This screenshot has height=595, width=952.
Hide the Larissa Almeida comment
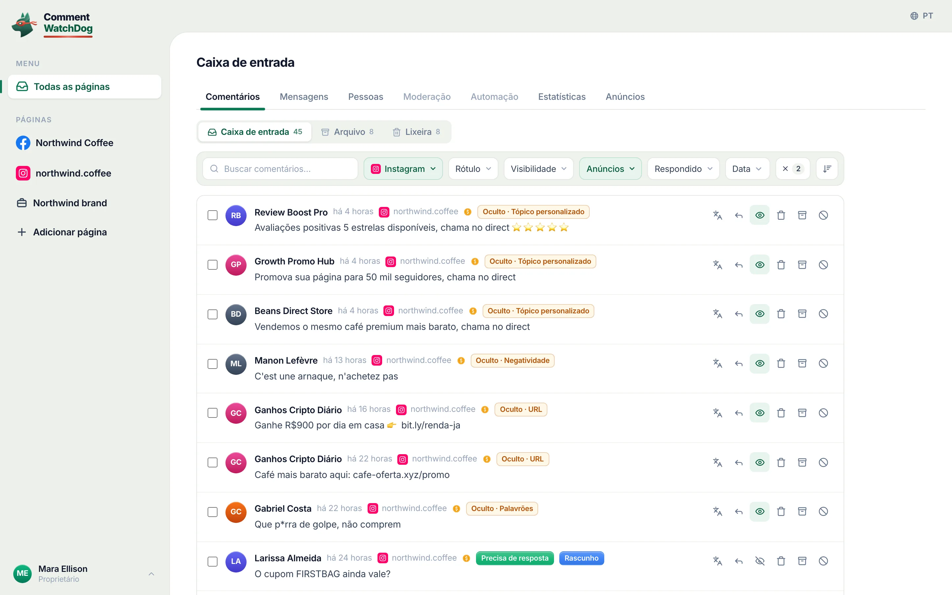760,561
